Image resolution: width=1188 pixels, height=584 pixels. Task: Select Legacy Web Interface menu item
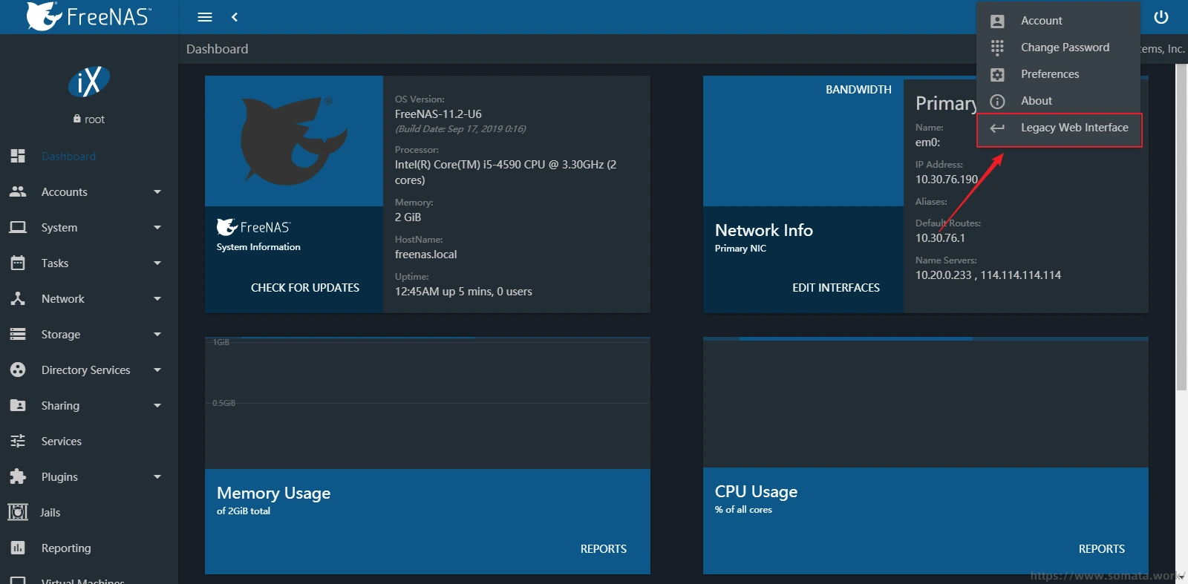click(x=1074, y=128)
